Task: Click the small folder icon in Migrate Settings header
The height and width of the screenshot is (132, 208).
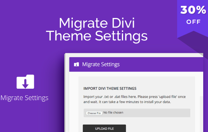Action: coord(76,65)
